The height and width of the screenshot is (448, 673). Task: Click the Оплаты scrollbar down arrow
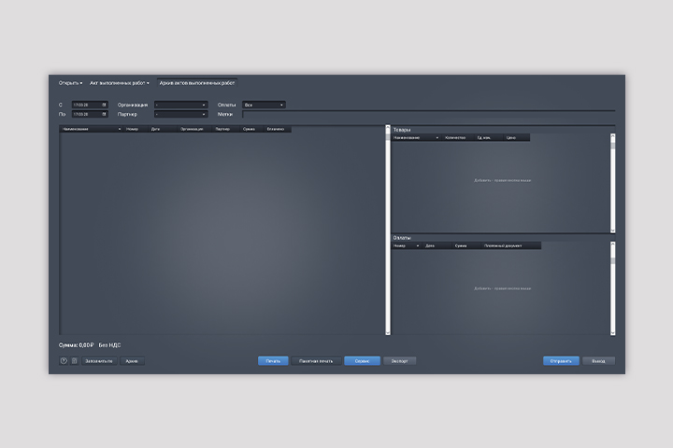coord(613,332)
